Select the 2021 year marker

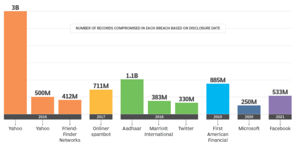pos(280,117)
